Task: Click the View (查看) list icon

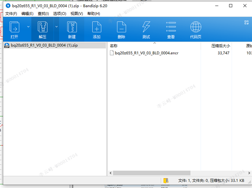Action: [x=171, y=27]
